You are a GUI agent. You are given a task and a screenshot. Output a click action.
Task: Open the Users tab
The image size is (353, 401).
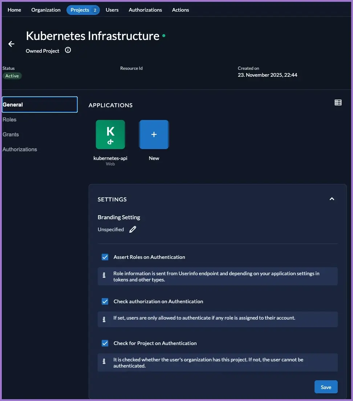pyautogui.click(x=112, y=10)
